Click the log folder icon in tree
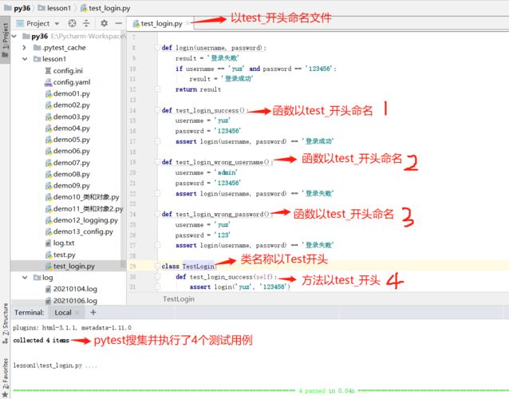 37,277
